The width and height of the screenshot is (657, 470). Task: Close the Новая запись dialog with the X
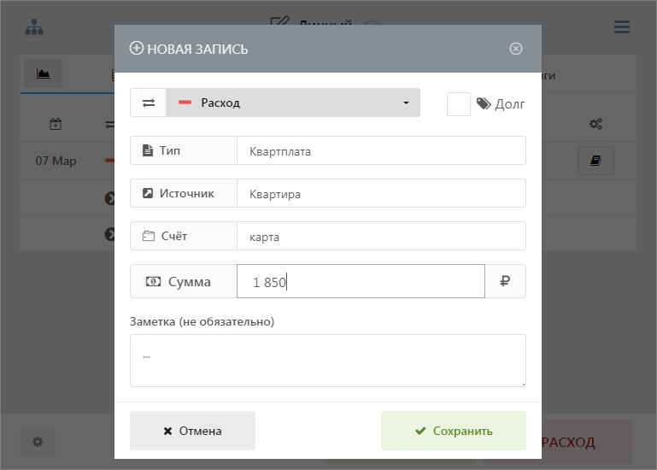(x=516, y=49)
